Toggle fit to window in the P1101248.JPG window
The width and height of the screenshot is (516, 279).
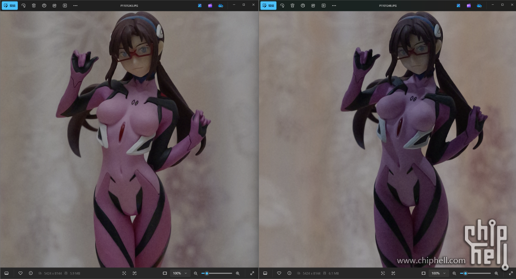tap(423, 273)
